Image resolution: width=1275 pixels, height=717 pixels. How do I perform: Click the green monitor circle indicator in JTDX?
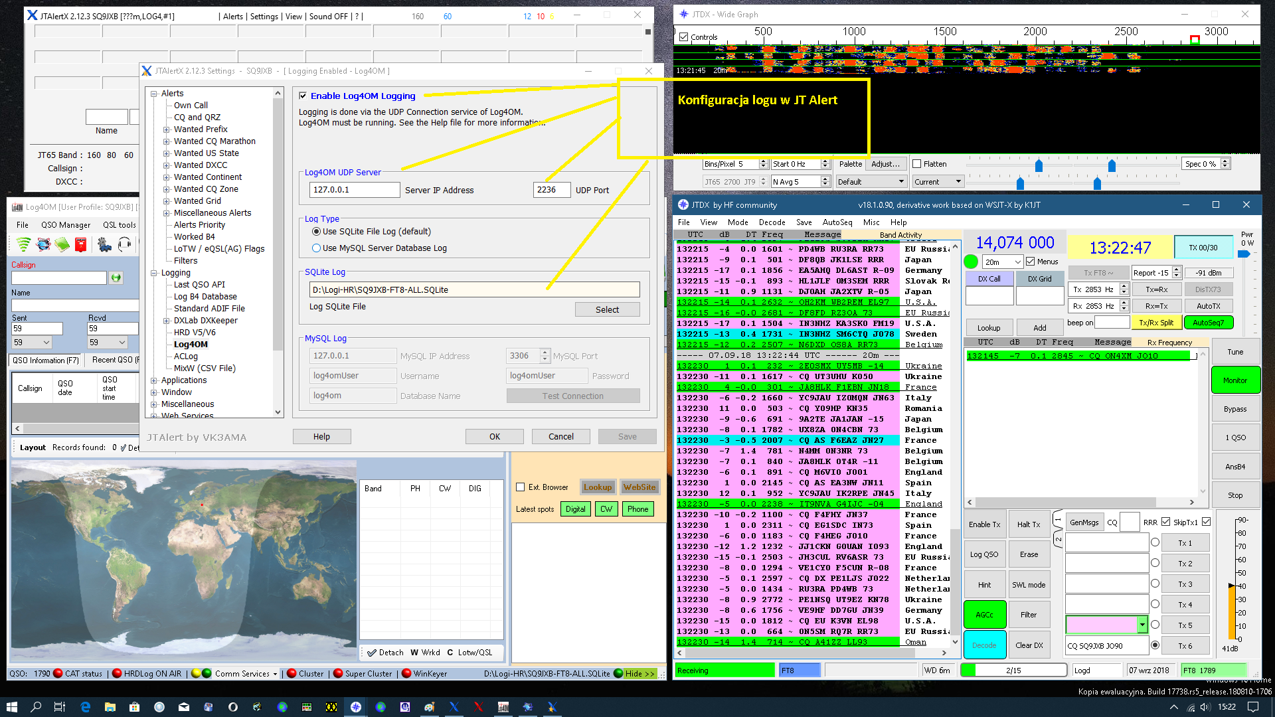(971, 262)
